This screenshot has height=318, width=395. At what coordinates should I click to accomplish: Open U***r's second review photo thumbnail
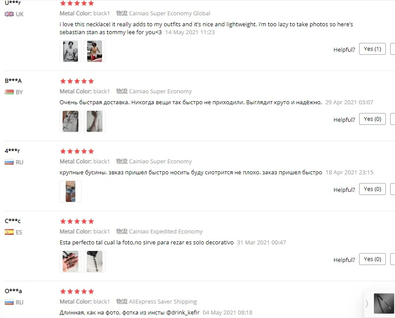point(95,51)
